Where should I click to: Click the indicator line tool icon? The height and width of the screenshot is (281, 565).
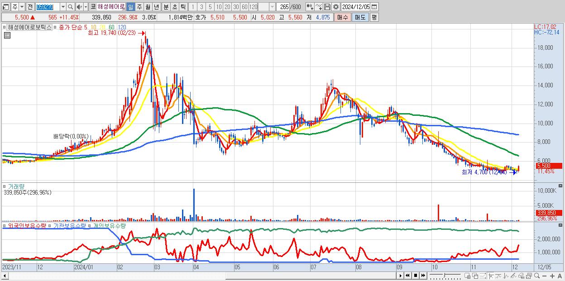319,7
